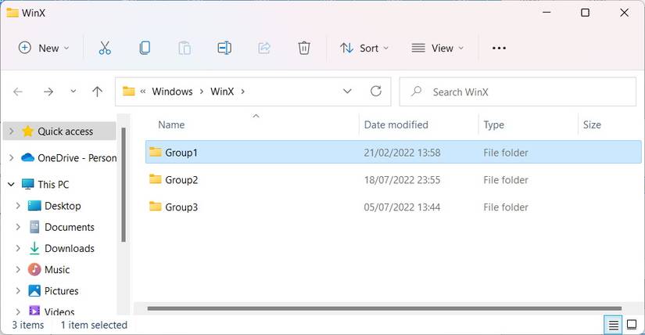Image resolution: width=645 pixels, height=335 pixels.
Task: Expand the Quick access node
Action: 12,131
